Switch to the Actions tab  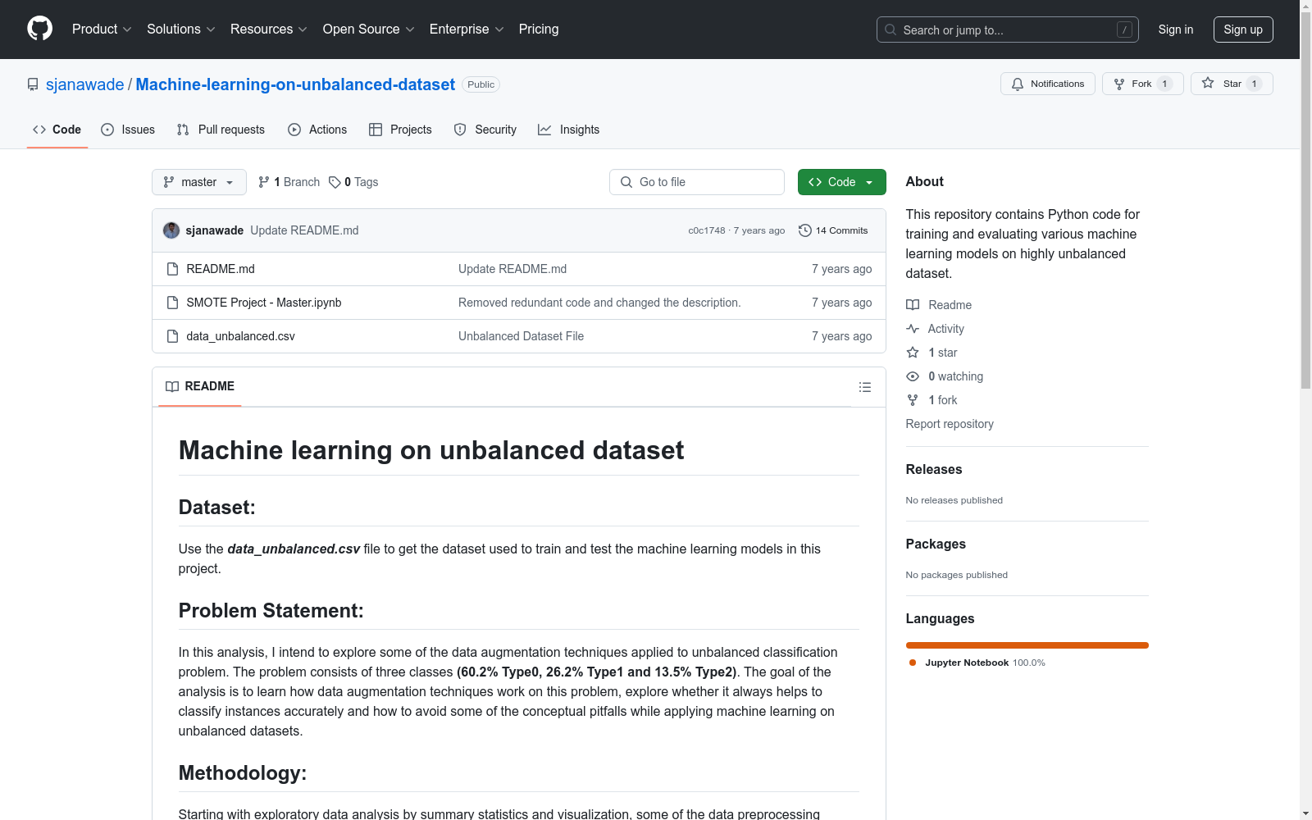tap(317, 130)
